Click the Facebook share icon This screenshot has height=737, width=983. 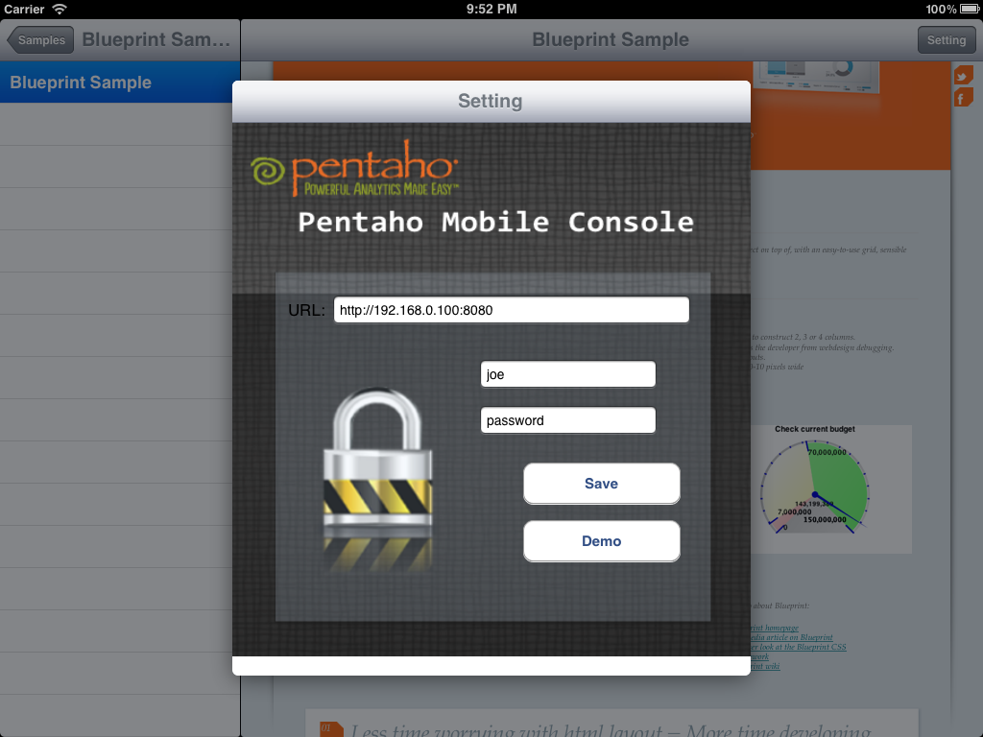(964, 98)
